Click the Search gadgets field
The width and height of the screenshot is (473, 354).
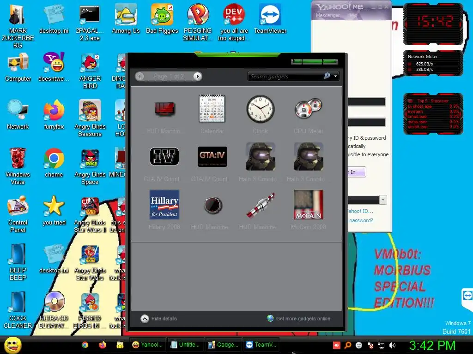(x=285, y=77)
